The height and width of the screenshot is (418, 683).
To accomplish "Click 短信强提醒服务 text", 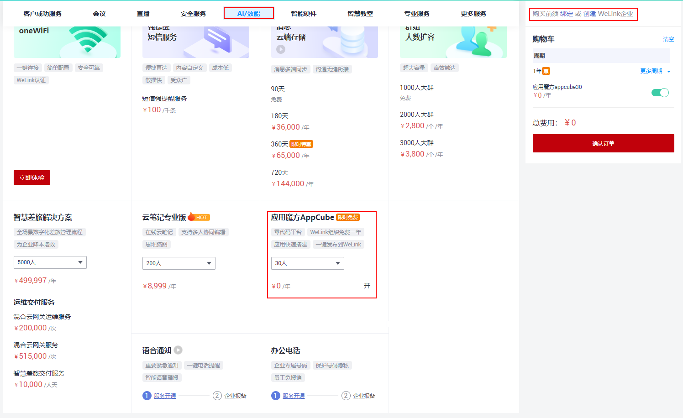I will pyautogui.click(x=164, y=99).
